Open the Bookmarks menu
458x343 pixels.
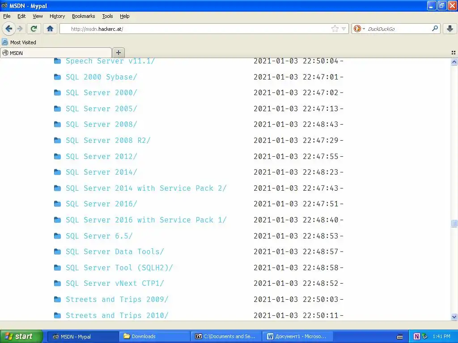pyautogui.click(x=84, y=16)
